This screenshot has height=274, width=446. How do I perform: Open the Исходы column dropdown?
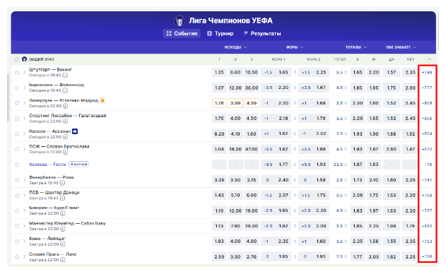(x=235, y=47)
